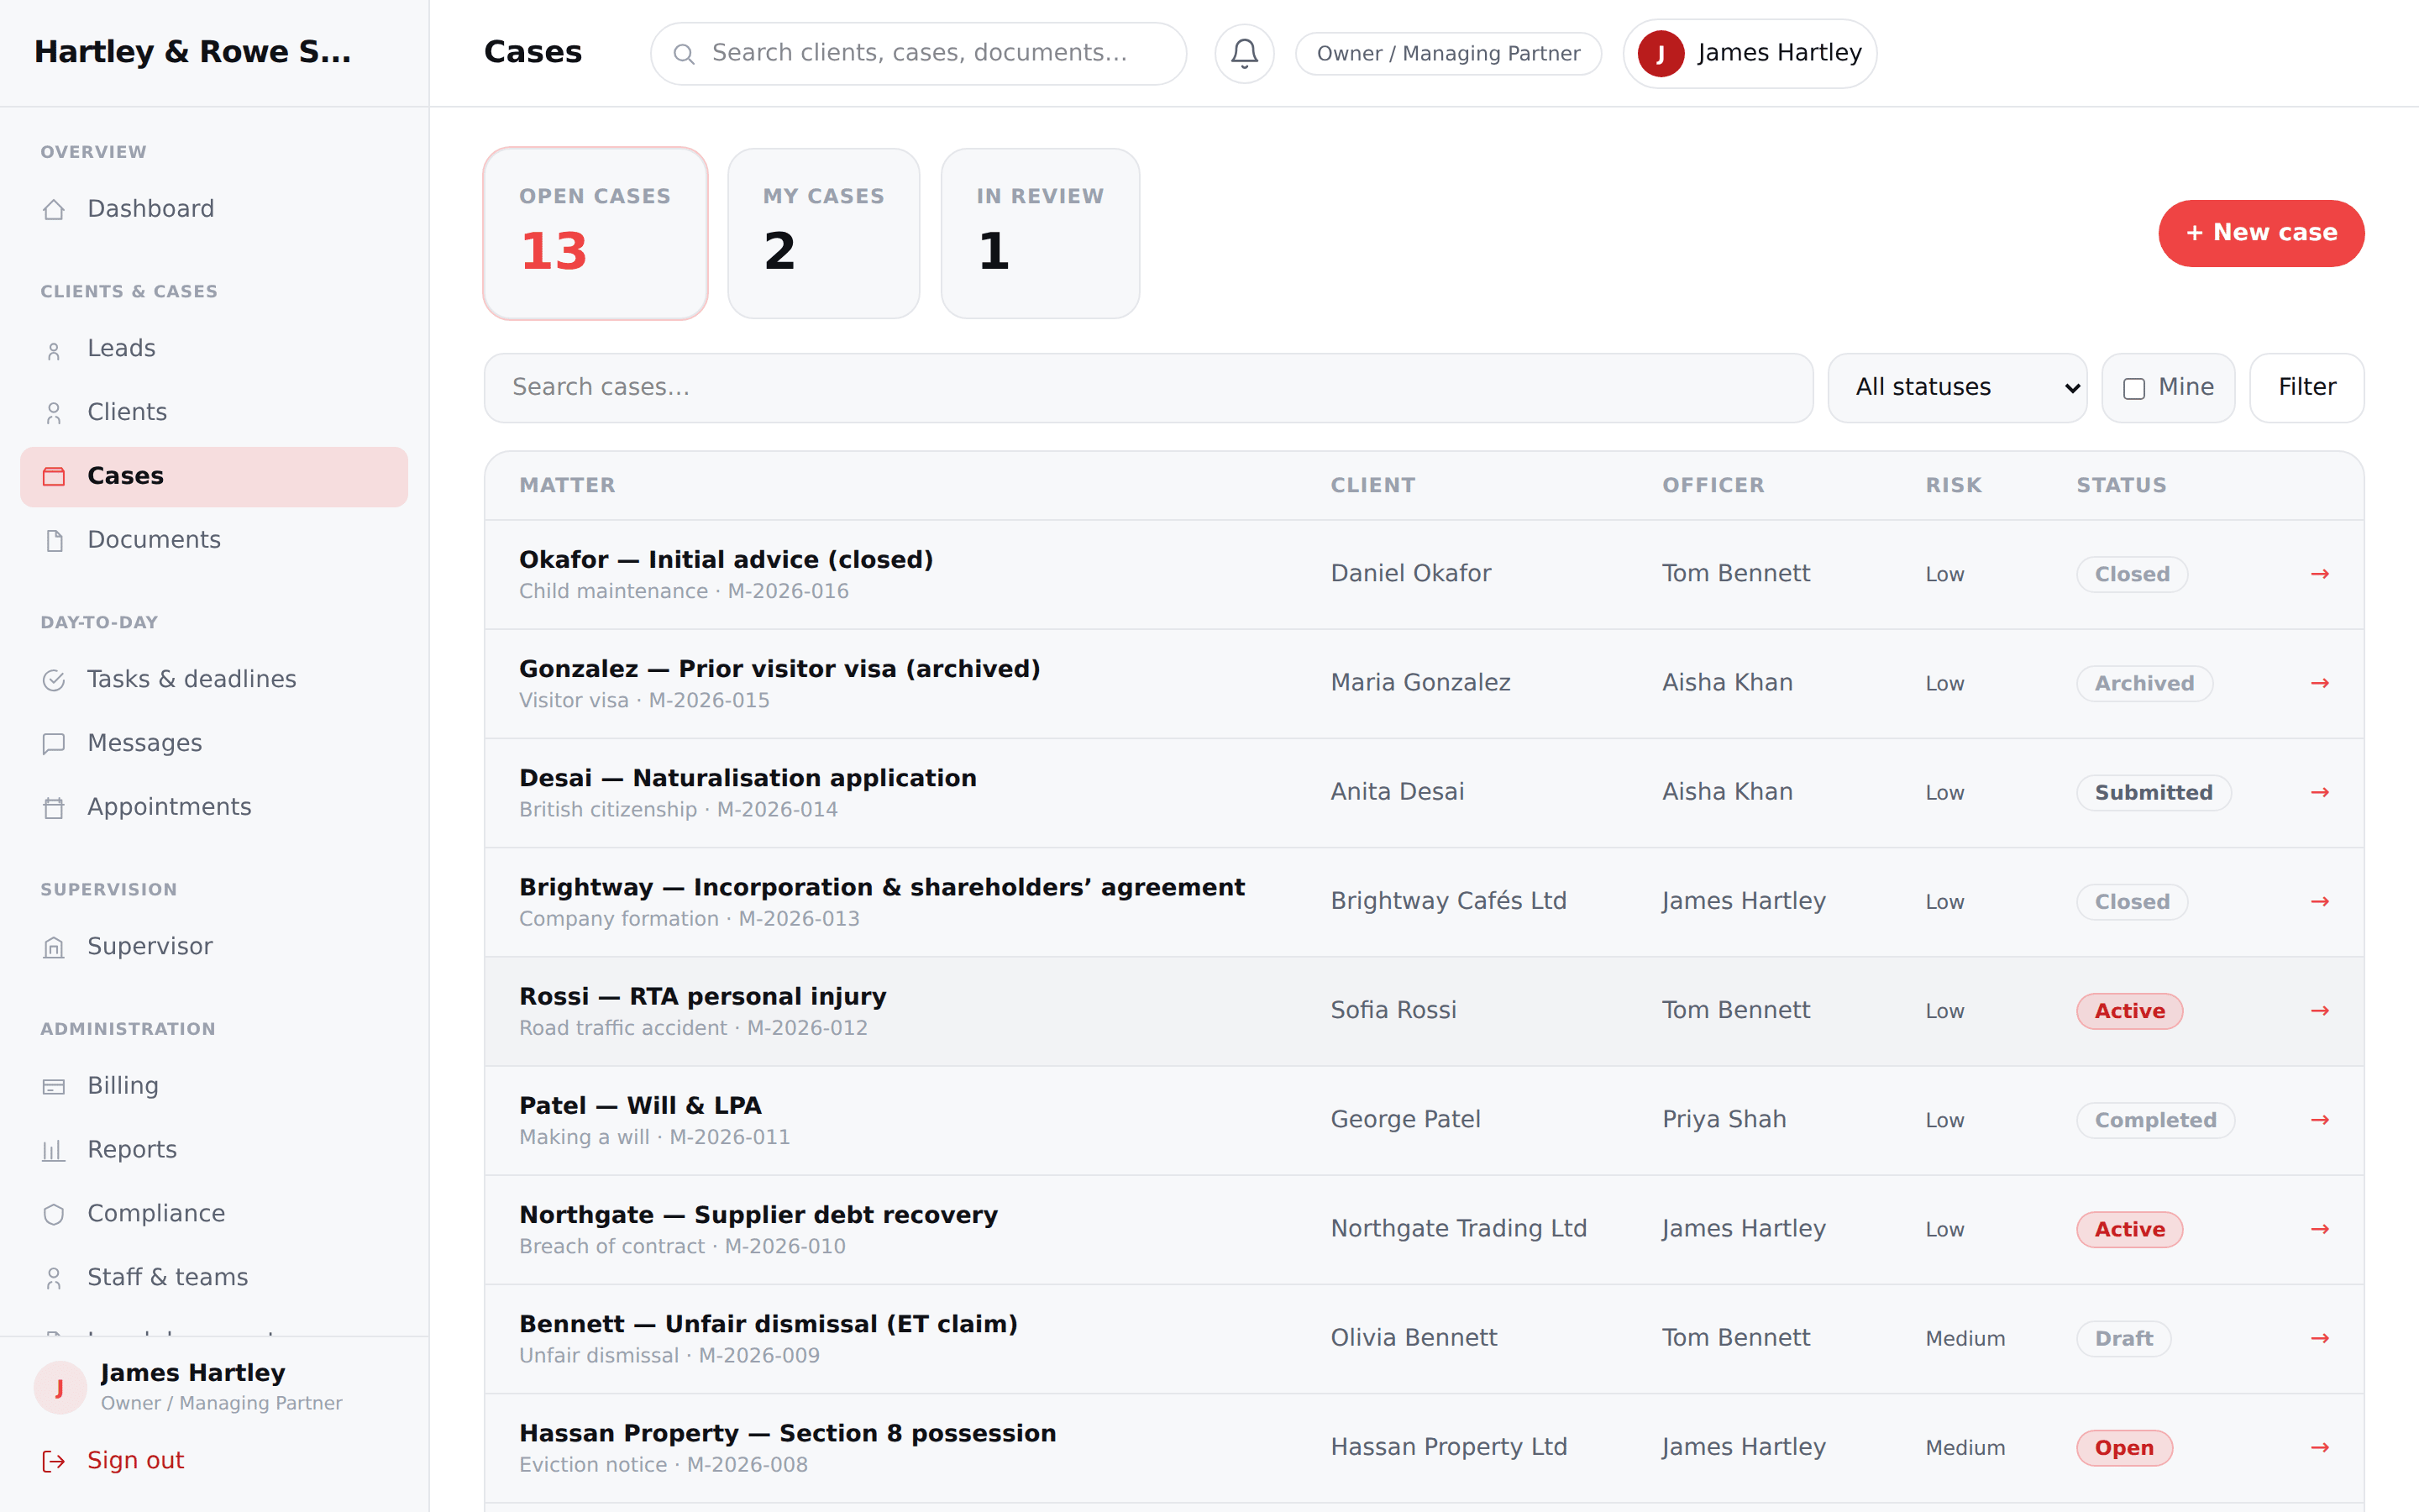Click the Supervisor building icon

(54, 947)
